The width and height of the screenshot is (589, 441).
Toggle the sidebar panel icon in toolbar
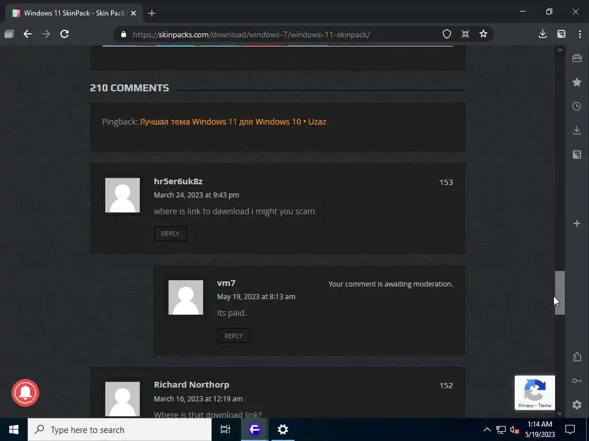561,34
